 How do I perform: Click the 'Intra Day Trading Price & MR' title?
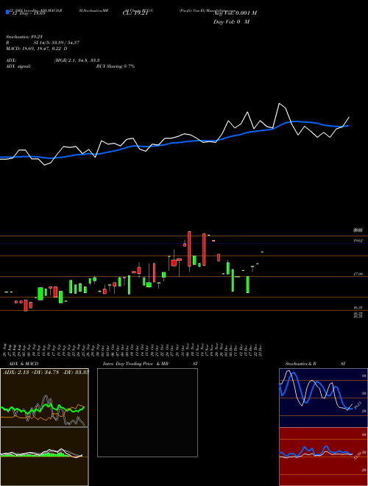pos(136,364)
